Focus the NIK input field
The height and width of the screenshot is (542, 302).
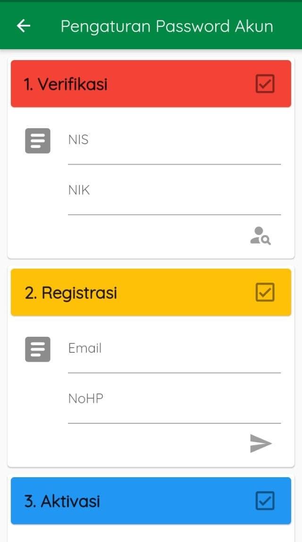pos(175,201)
